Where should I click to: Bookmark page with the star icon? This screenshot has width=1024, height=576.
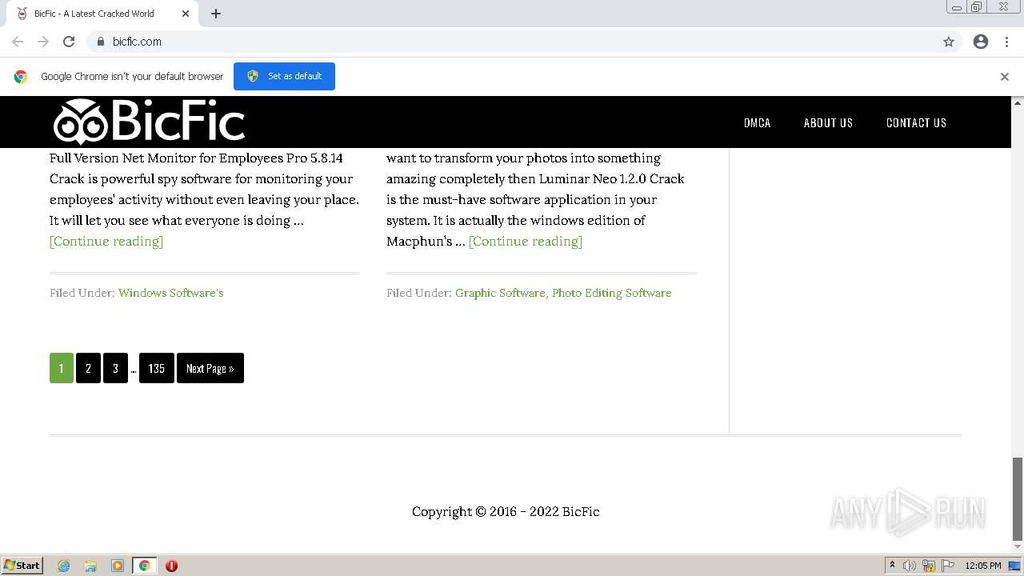(949, 42)
